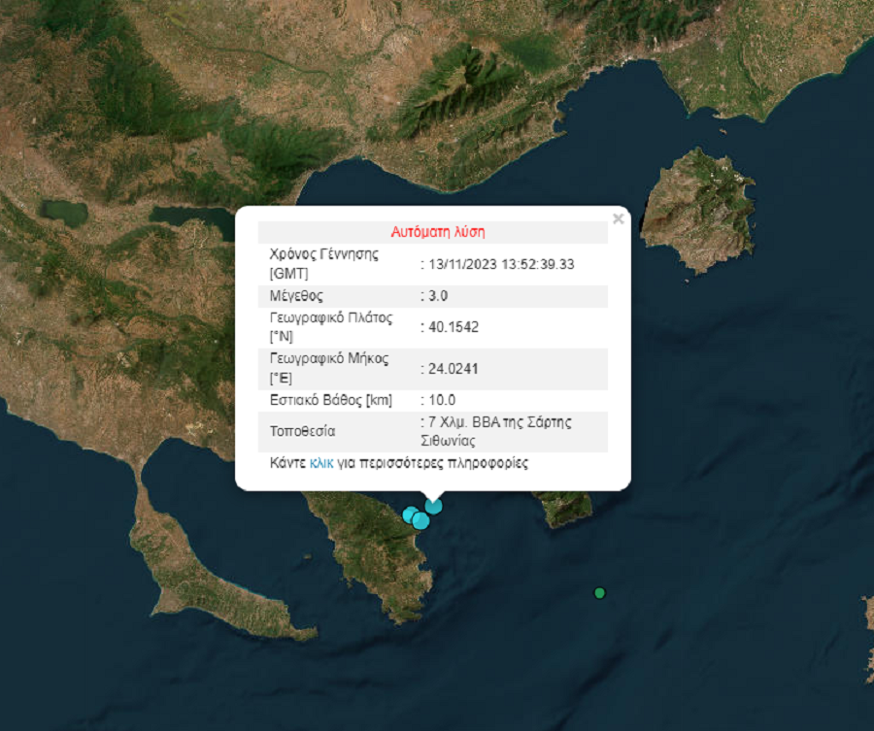Viewport: 874px width, 731px height.
Task: Open the 'κλικ' link for more information
Action: pyautogui.click(x=320, y=463)
